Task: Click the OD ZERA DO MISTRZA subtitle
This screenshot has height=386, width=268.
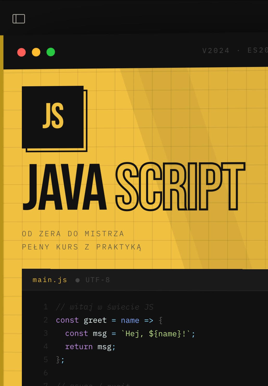Action: 73,234
